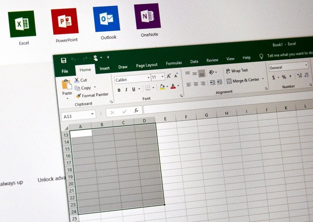Viewport: 313px width, 222px height.
Task: Open the Font dialog launcher
Action: (x=181, y=96)
